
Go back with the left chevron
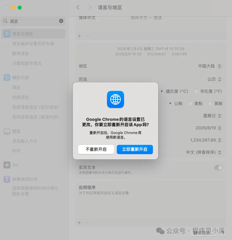pos(78,7)
